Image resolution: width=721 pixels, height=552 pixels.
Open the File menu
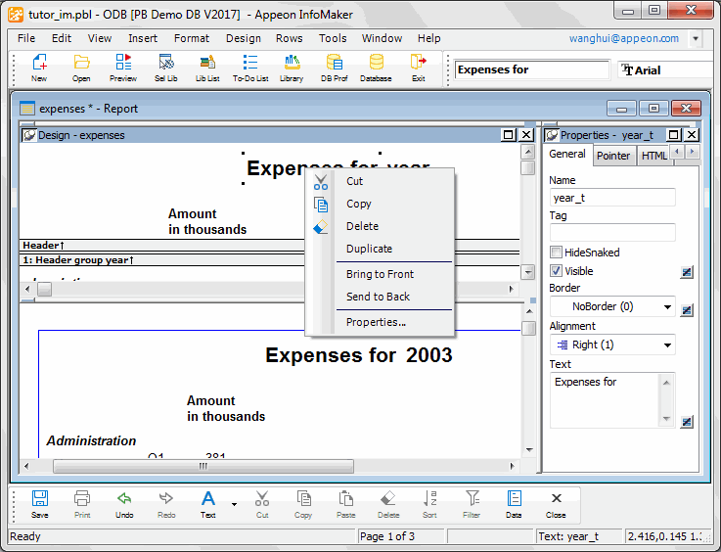(x=26, y=38)
